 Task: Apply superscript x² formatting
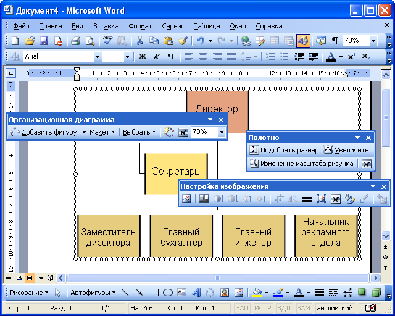[352, 56]
